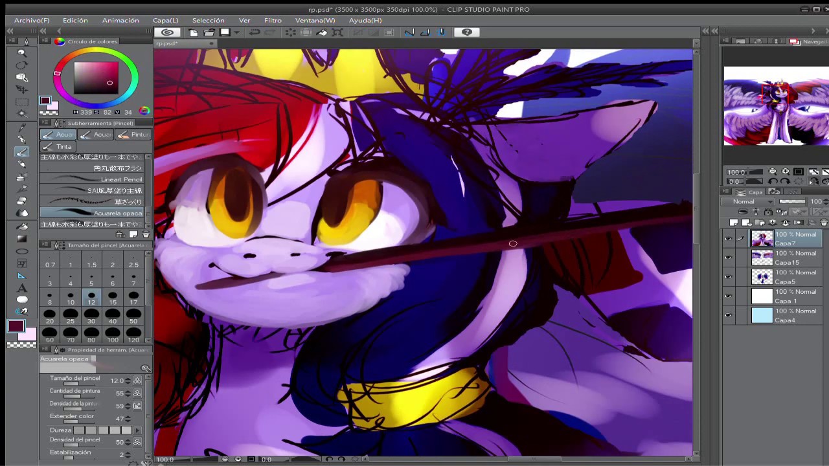Open the Normal blending mode dropdown
This screenshot has height=466, width=829.
point(747,201)
